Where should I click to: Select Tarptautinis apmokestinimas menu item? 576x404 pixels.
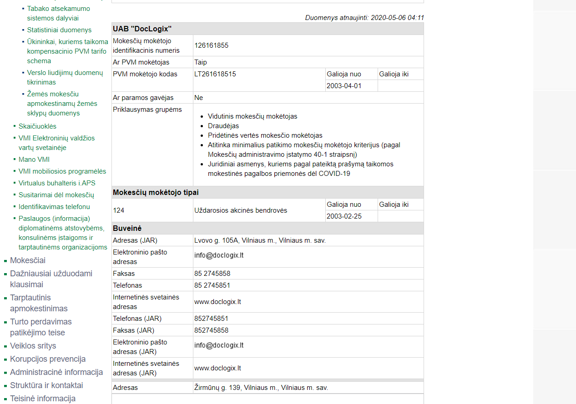pos(39,303)
